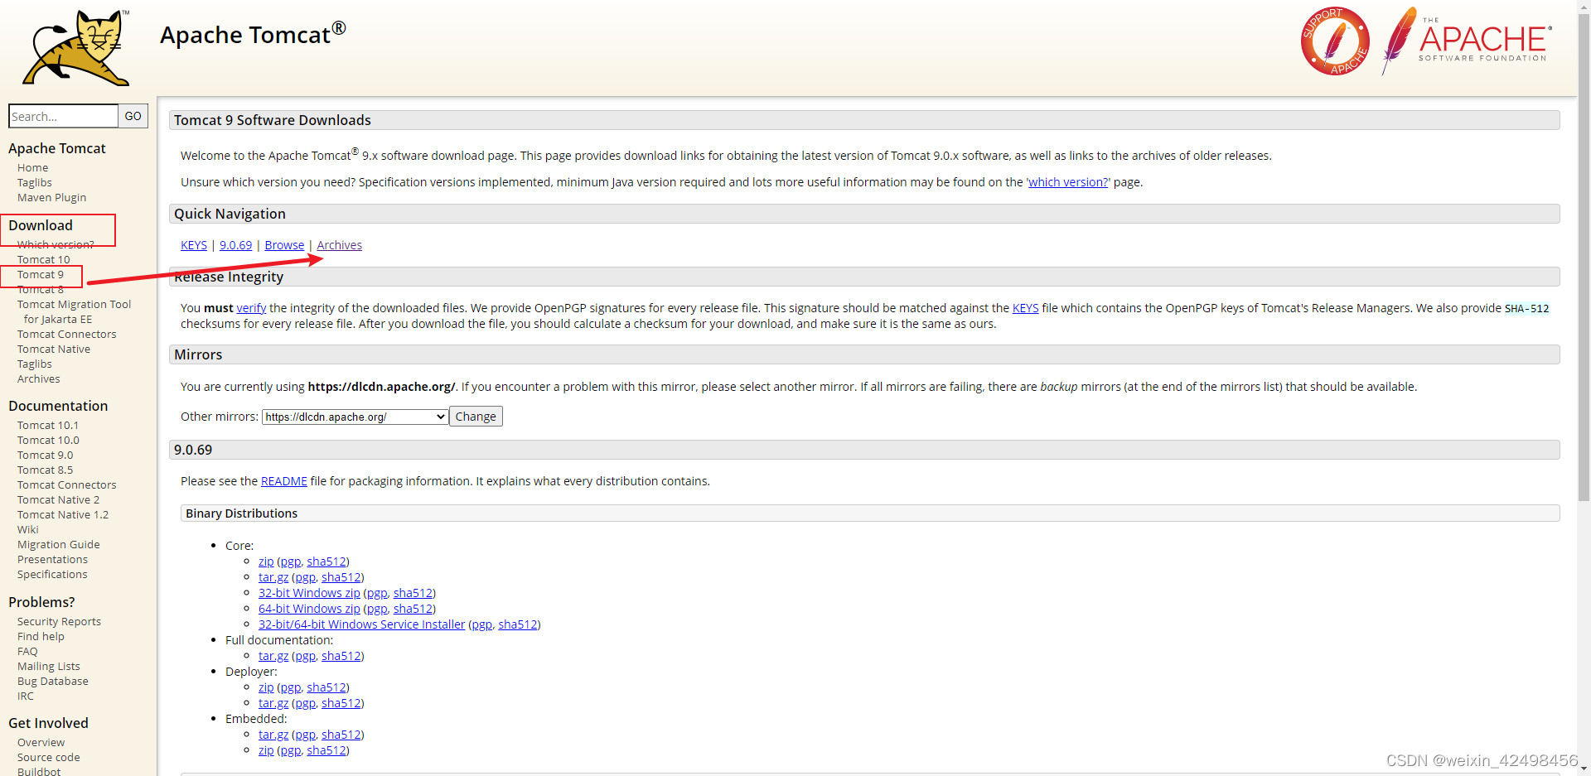Click sha512 link for 64-bit Windows zip
The height and width of the screenshot is (776, 1591).
point(413,609)
